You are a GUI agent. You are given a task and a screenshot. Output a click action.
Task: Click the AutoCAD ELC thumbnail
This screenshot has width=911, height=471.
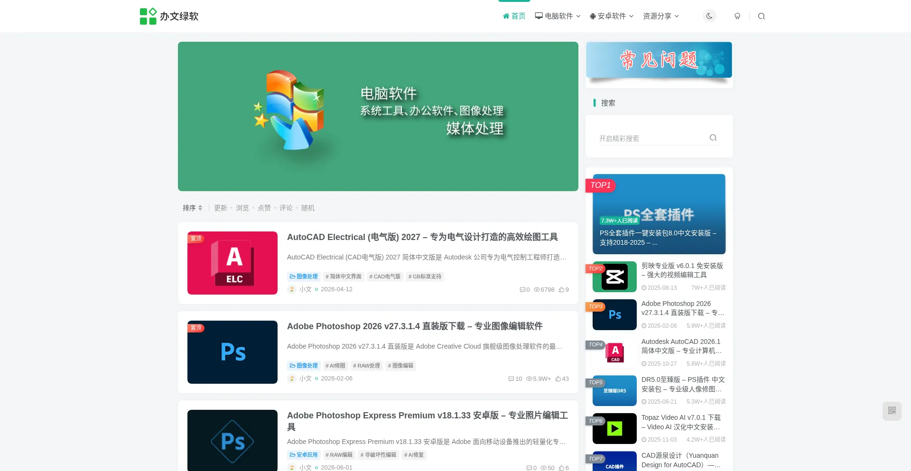pyautogui.click(x=232, y=263)
